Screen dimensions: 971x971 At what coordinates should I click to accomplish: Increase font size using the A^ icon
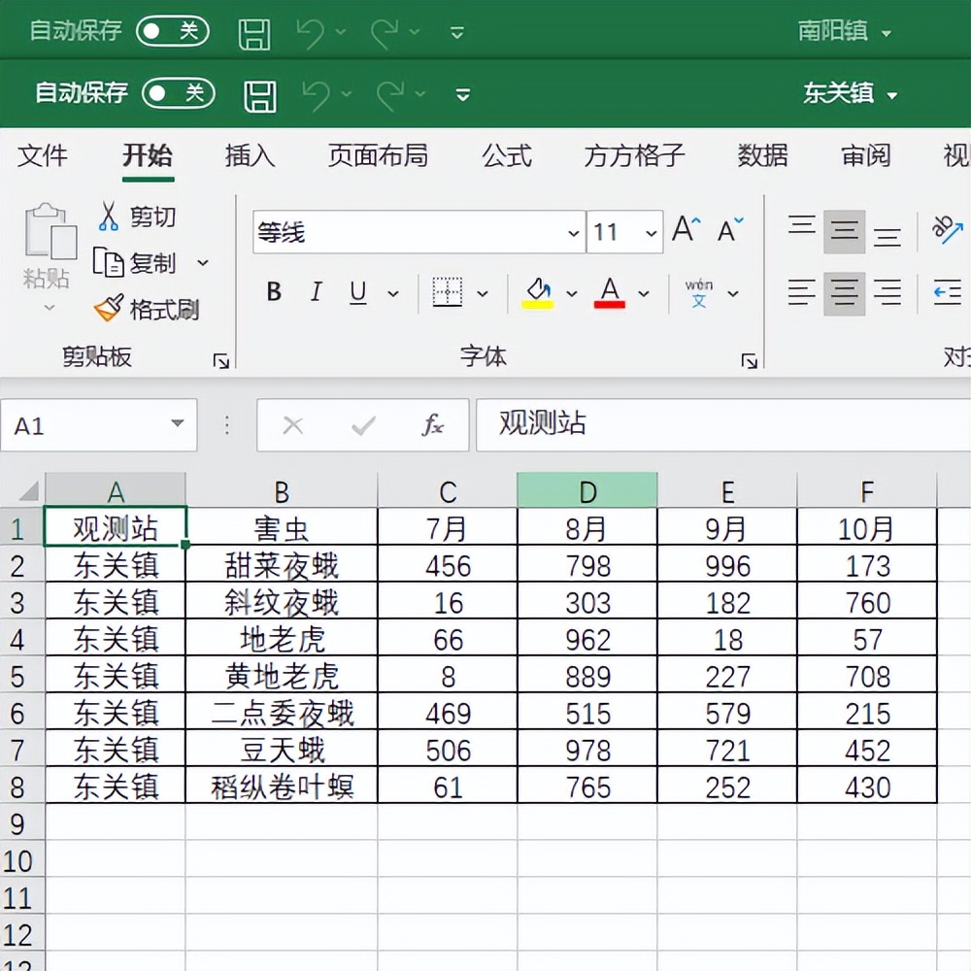click(x=685, y=230)
